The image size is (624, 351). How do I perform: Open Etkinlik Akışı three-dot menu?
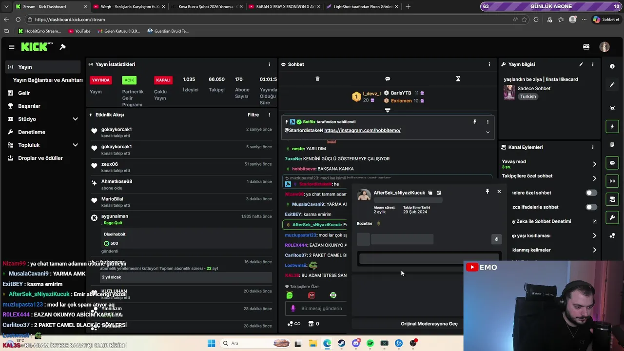pyautogui.click(x=269, y=115)
